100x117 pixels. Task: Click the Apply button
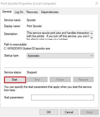tap(89, 112)
